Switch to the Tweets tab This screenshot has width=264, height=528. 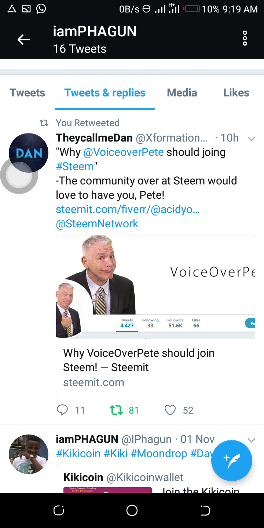pos(27,93)
